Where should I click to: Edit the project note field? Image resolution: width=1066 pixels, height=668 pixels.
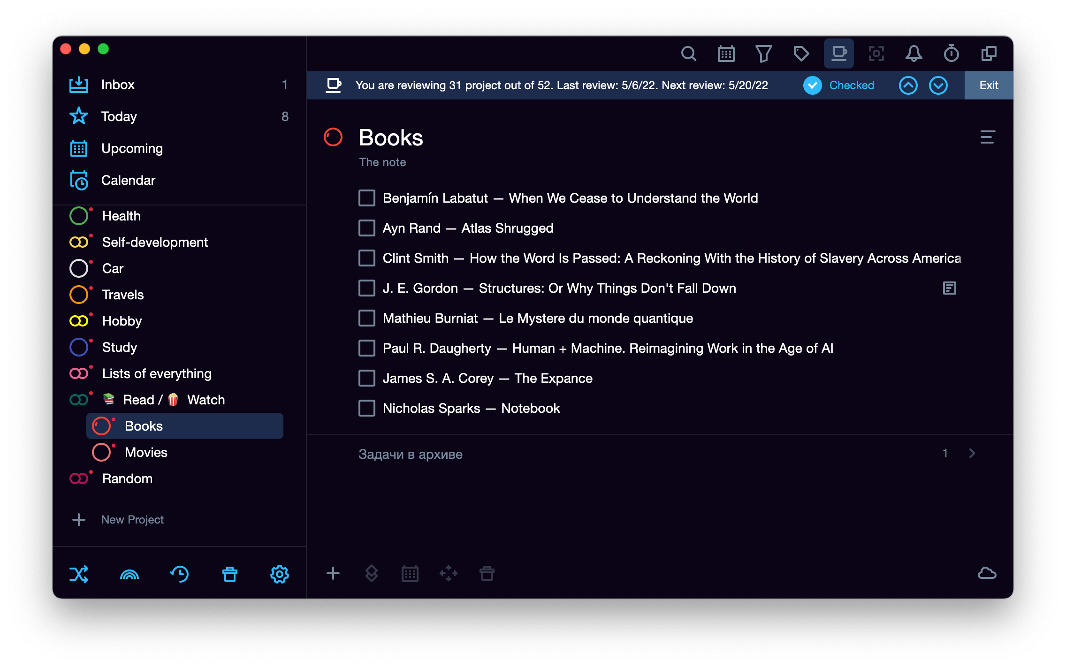tap(382, 162)
